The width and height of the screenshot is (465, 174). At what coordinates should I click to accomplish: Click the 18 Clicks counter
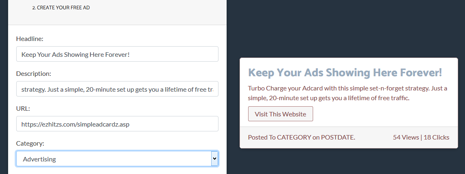437,137
